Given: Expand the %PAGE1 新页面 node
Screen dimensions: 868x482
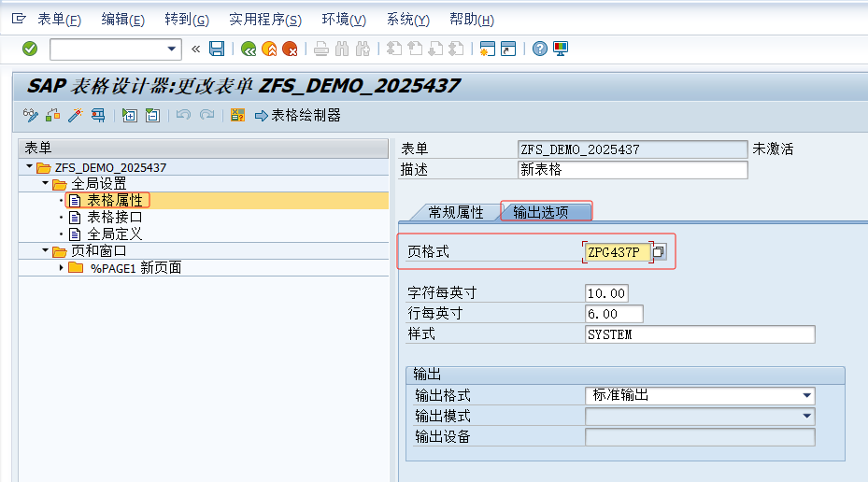Looking at the screenshot, I should 61,267.
